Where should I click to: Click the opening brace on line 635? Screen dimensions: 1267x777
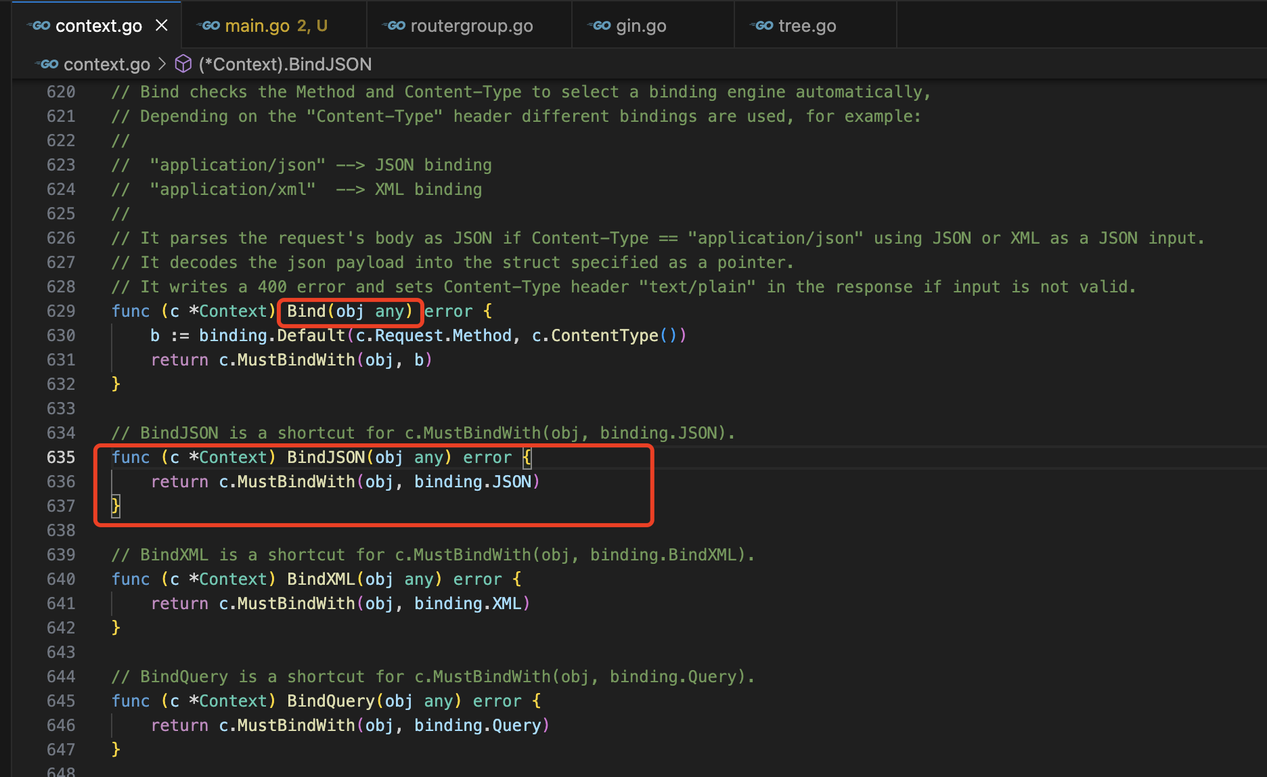[527, 458]
